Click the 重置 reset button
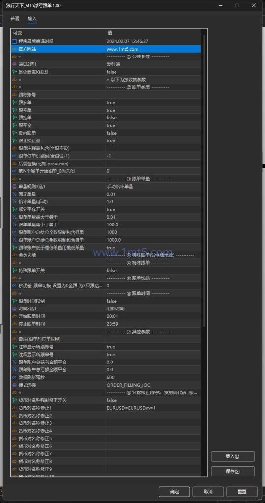 (x=242, y=492)
